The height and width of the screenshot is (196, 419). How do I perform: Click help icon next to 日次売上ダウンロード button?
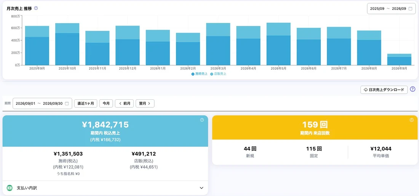[x=413, y=89]
